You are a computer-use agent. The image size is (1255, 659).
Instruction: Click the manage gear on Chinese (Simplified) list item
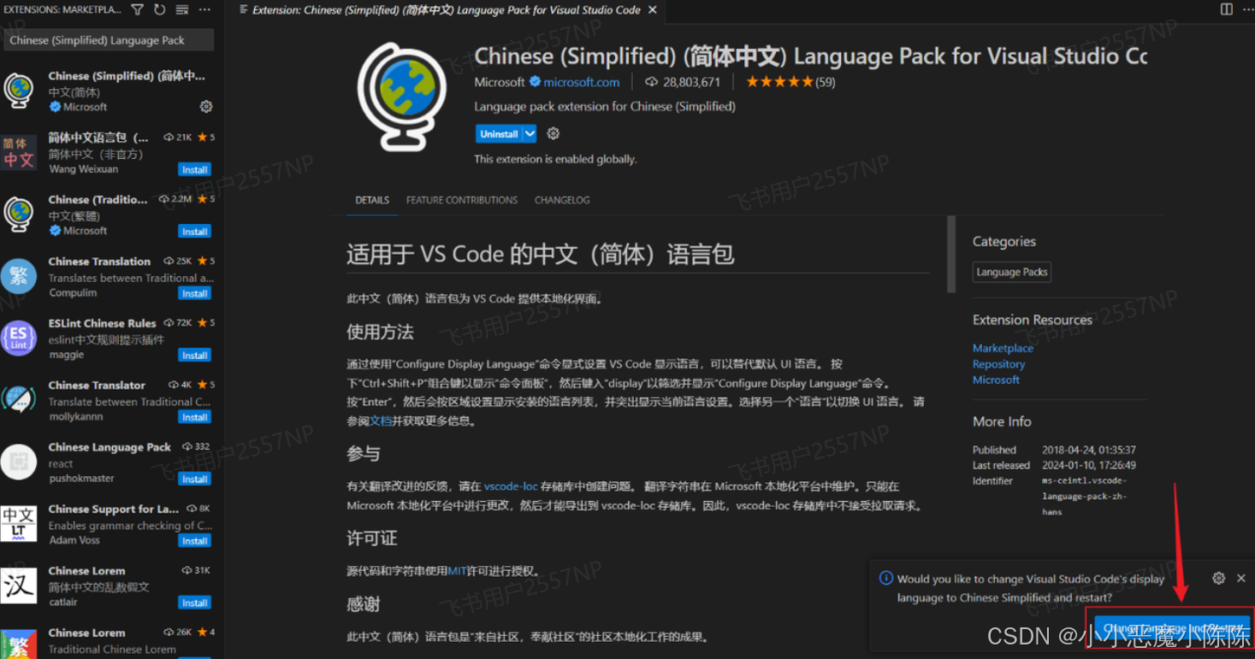click(x=205, y=107)
